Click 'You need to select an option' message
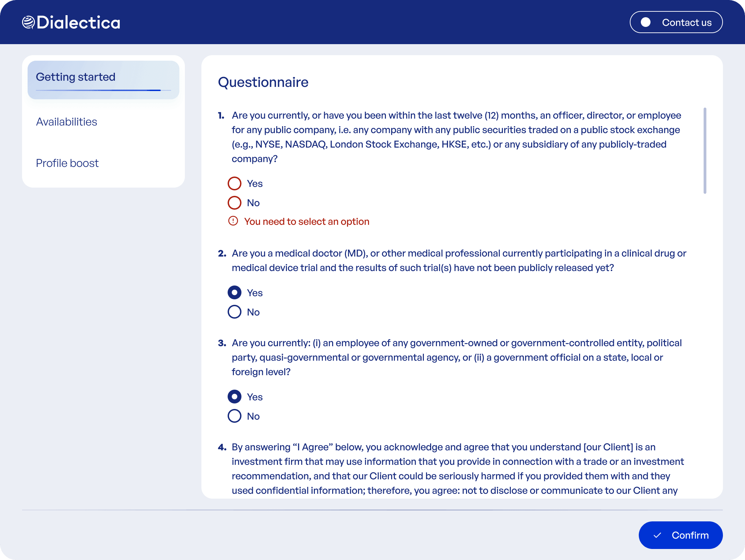The width and height of the screenshot is (745, 560). pos(307,221)
